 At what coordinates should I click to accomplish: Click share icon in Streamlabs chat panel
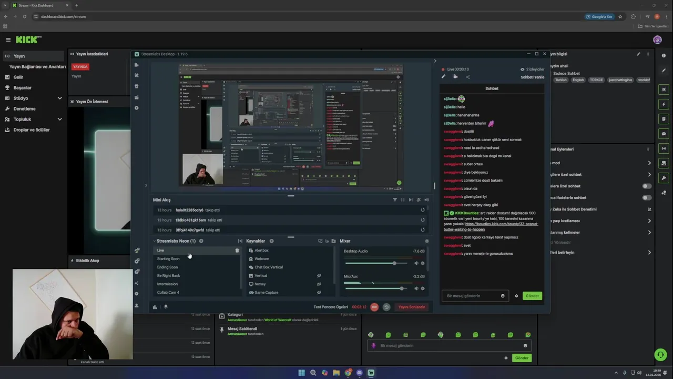point(468,77)
